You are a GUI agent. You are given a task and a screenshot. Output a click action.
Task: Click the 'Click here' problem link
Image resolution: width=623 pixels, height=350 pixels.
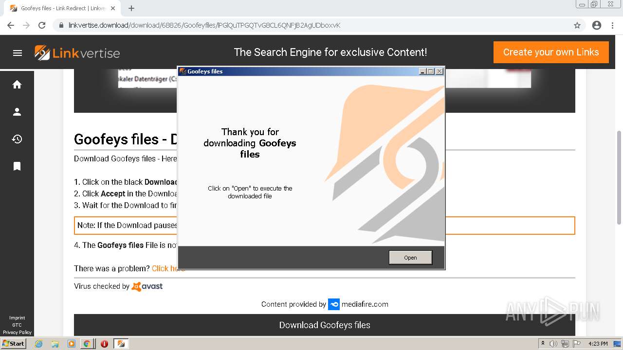[168, 268]
